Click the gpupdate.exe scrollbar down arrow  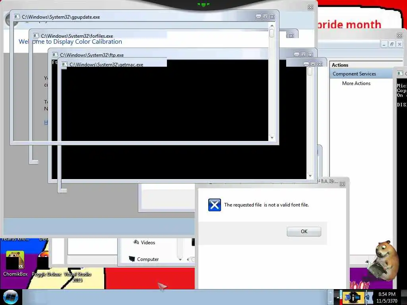[272, 138]
